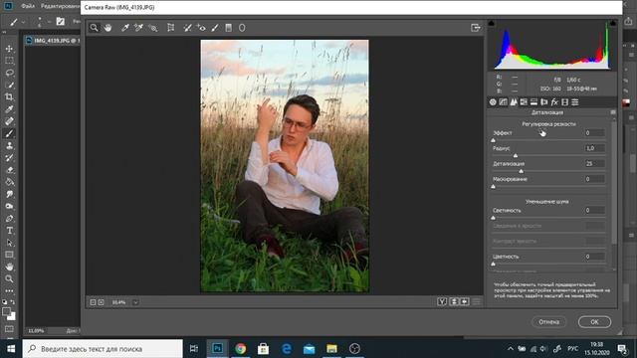637x358 pixels.
Task: Click the Windows search box
Action: (x=103, y=349)
